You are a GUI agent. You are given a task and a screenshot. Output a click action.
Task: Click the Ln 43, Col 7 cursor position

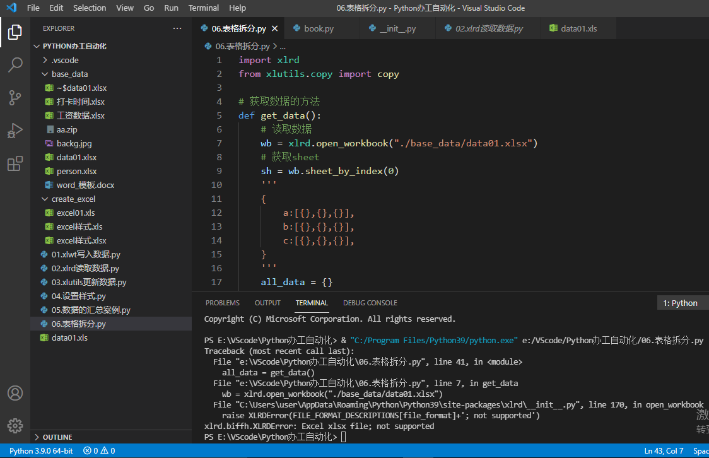click(664, 451)
